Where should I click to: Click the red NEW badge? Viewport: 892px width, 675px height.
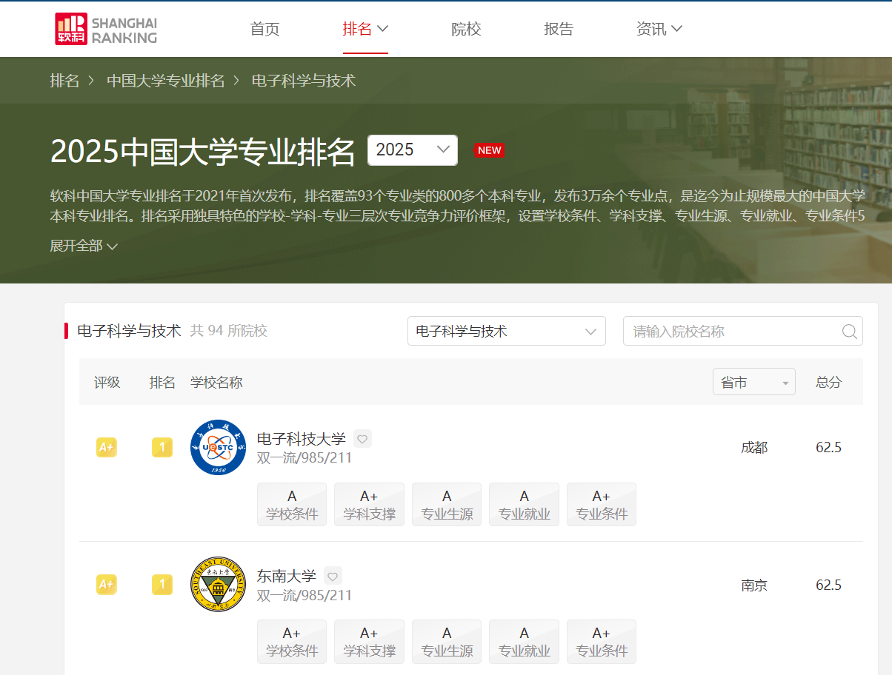tap(489, 150)
